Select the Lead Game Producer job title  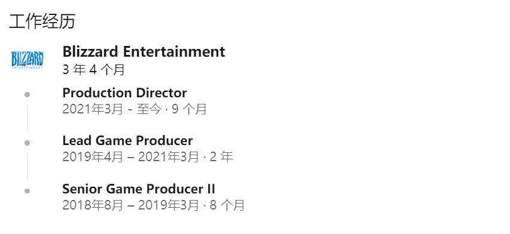[x=127, y=141]
